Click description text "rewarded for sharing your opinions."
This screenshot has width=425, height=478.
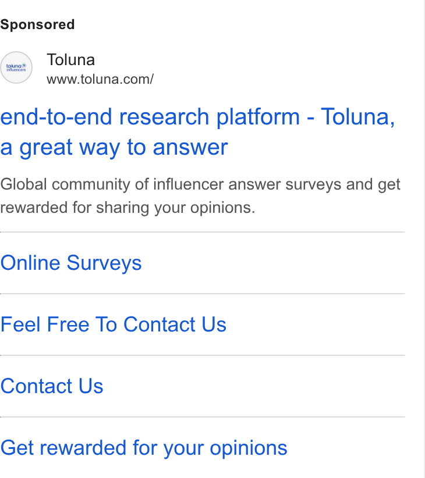[127, 208]
